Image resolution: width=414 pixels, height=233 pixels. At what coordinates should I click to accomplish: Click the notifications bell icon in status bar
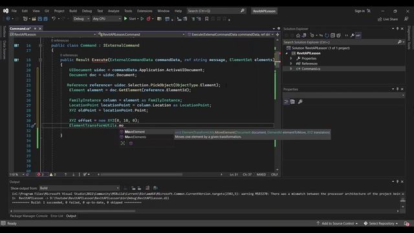click(406, 223)
